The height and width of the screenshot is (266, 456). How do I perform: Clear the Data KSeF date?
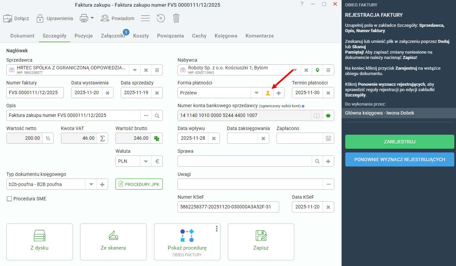pyautogui.click(x=328, y=207)
